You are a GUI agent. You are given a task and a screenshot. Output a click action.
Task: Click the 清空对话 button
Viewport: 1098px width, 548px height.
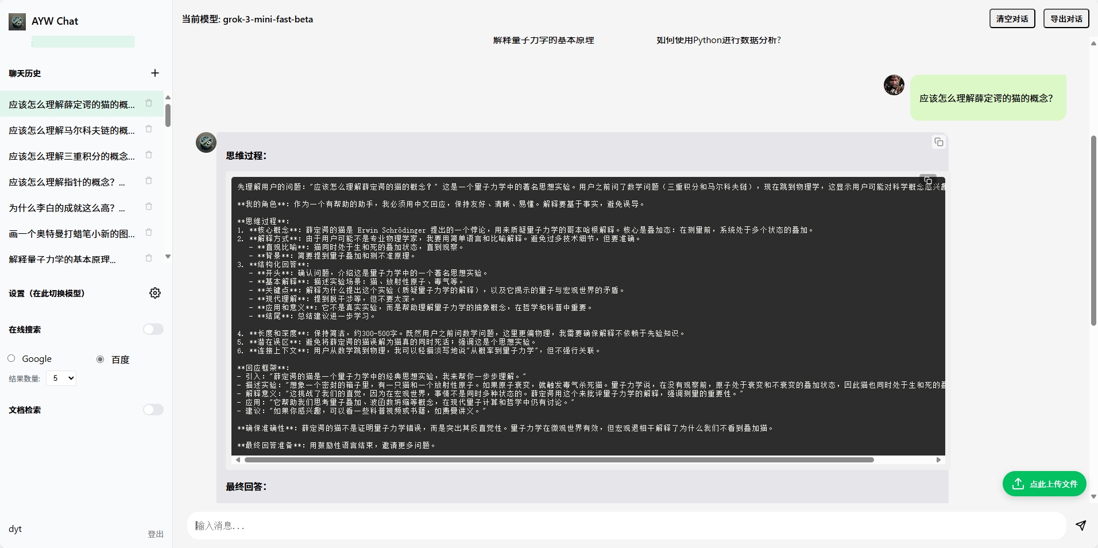coord(1012,19)
